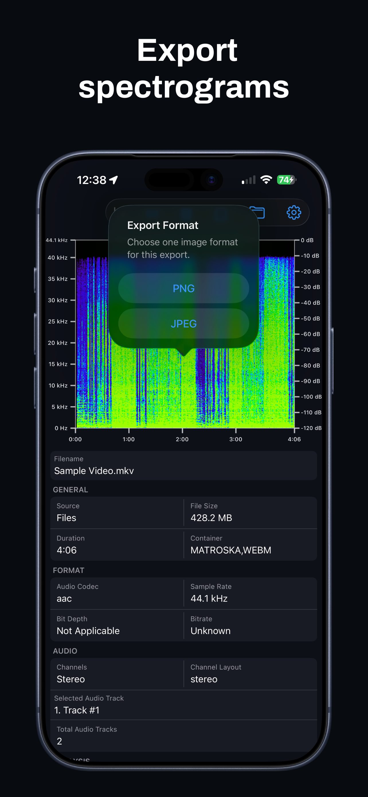
Task: Tap the Total Audio Tracks value 2
Action: tap(59, 741)
